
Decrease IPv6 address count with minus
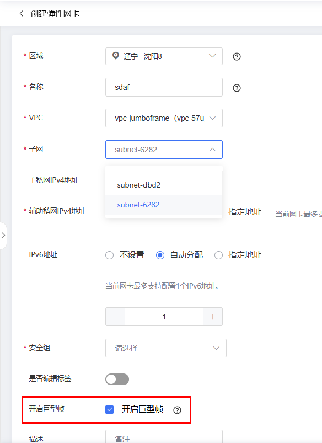pyautogui.click(x=115, y=317)
